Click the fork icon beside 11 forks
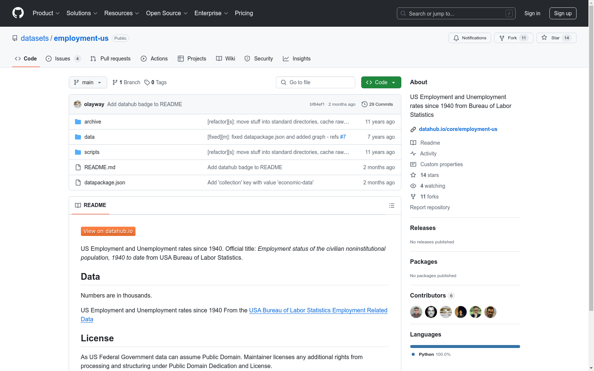The height and width of the screenshot is (371, 594). [413, 197]
